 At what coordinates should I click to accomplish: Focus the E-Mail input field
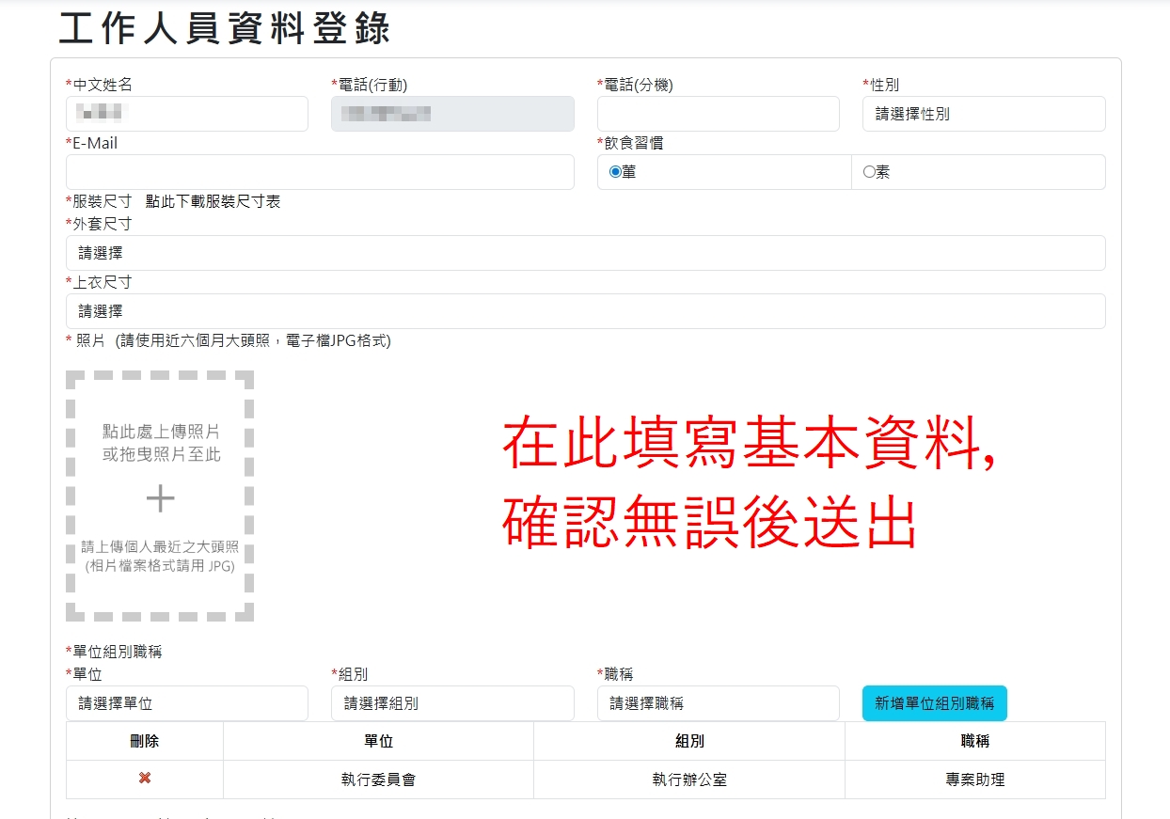[320, 172]
